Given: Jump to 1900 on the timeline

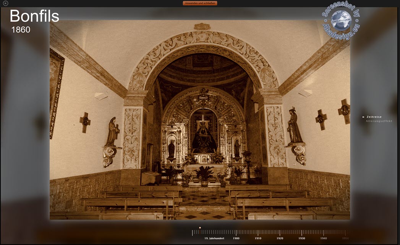Looking at the screenshot, I should [x=236, y=239].
